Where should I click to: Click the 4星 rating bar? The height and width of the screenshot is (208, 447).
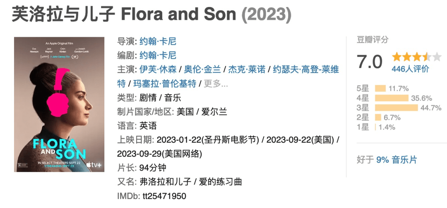(392, 98)
